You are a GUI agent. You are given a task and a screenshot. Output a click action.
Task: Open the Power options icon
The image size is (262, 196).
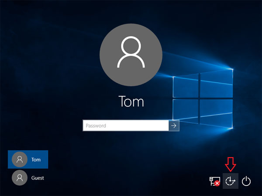coord(247,181)
